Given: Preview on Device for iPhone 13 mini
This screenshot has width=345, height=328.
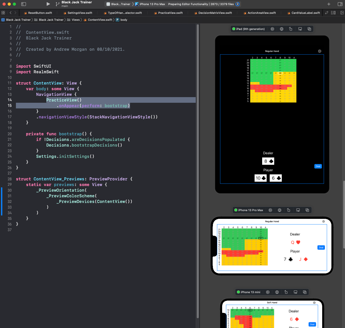Looking at the screenshot, I should click(x=277, y=292).
